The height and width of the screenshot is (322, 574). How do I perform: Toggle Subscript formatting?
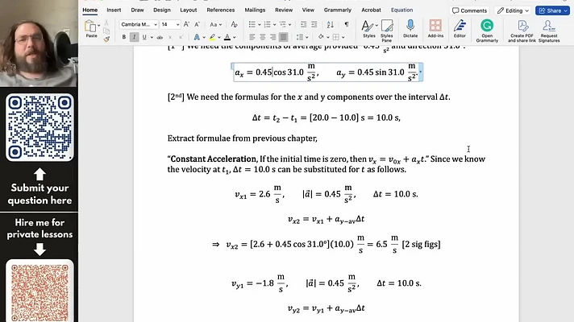pos(170,37)
